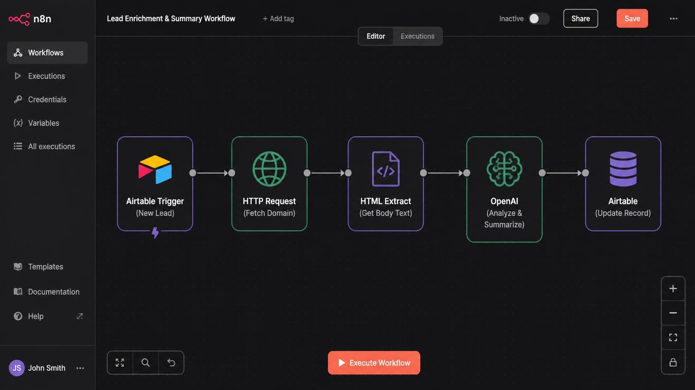Go to Executions in the sidebar
Screen dimensions: 695x390
point(47,76)
